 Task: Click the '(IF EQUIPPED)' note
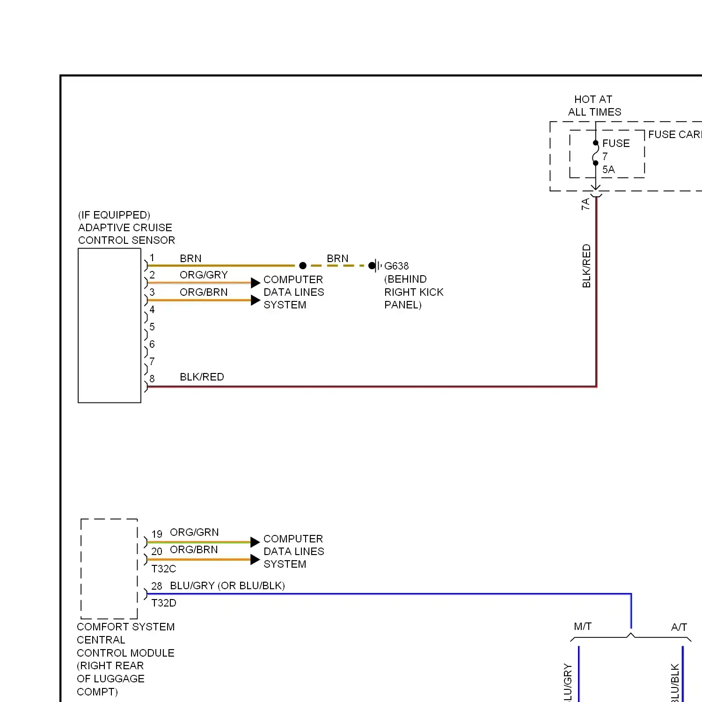pos(114,215)
